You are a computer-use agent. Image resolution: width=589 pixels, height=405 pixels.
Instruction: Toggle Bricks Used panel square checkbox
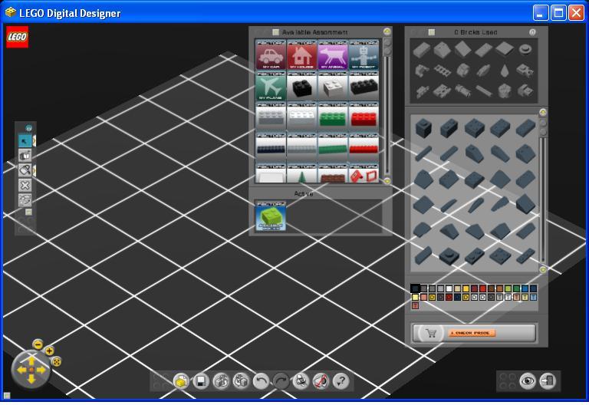[x=432, y=32]
